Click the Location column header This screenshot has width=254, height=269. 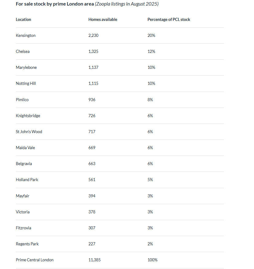pyautogui.click(x=23, y=20)
